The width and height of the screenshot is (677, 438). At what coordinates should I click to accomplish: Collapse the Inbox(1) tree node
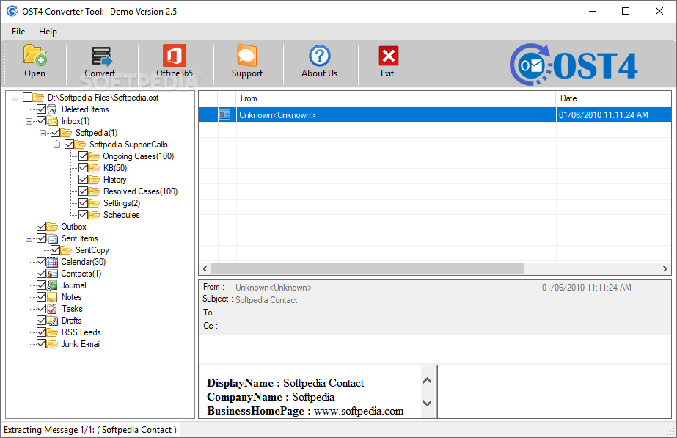tap(29, 121)
